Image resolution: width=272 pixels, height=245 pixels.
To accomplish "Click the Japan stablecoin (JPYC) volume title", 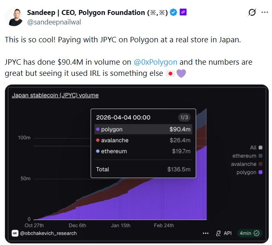I will coord(55,95).
